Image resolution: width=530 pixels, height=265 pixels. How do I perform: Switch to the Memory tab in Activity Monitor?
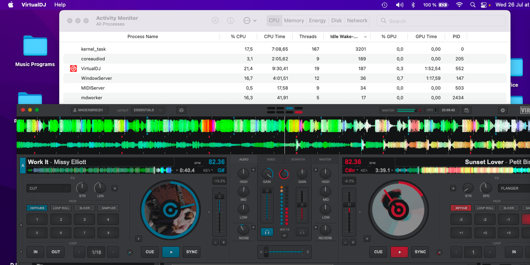[294, 20]
